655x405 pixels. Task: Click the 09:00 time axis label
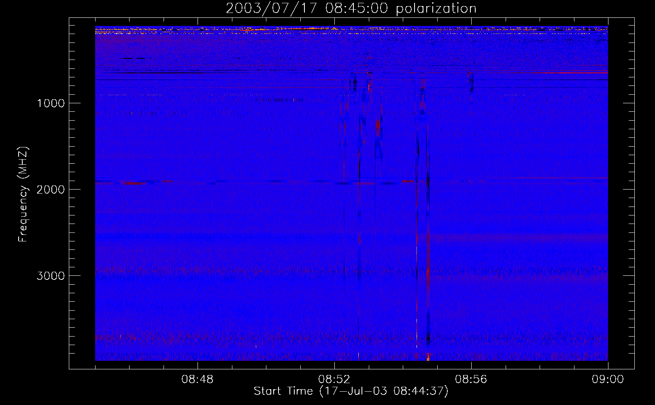click(x=608, y=379)
